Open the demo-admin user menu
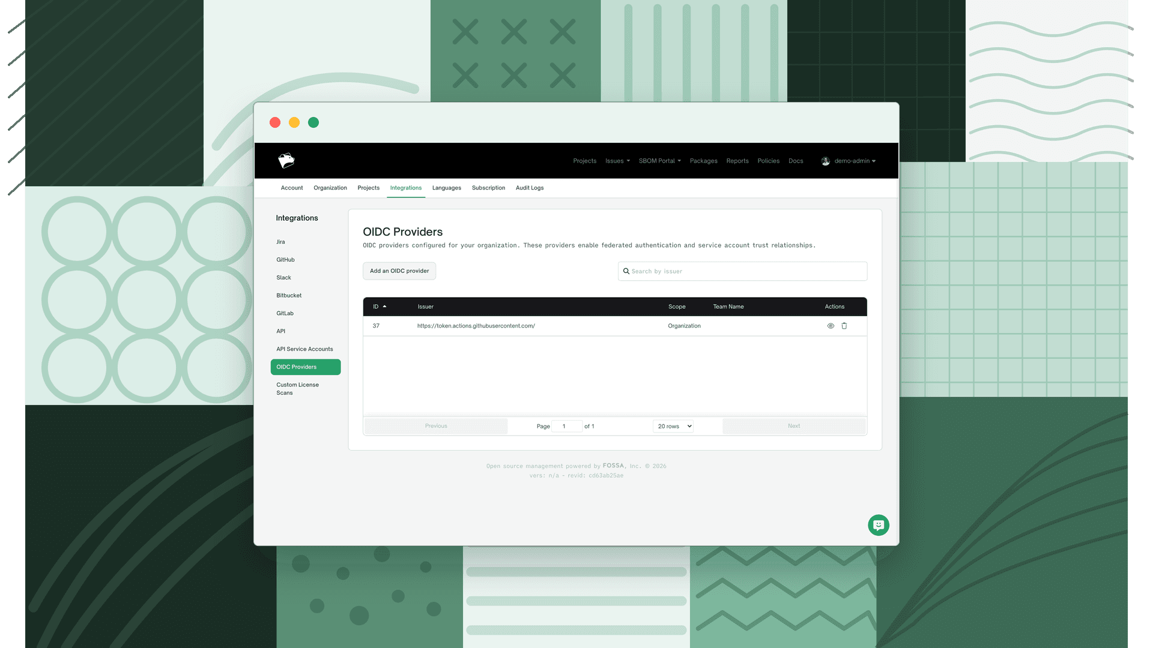1153x648 pixels. coord(855,161)
